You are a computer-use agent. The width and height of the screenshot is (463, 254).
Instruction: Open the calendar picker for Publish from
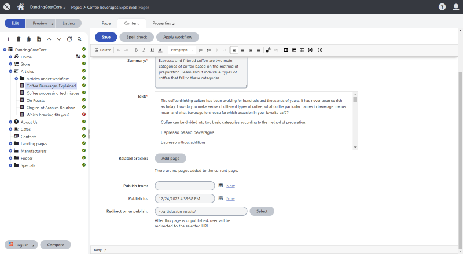pyautogui.click(x=221, y=186)
